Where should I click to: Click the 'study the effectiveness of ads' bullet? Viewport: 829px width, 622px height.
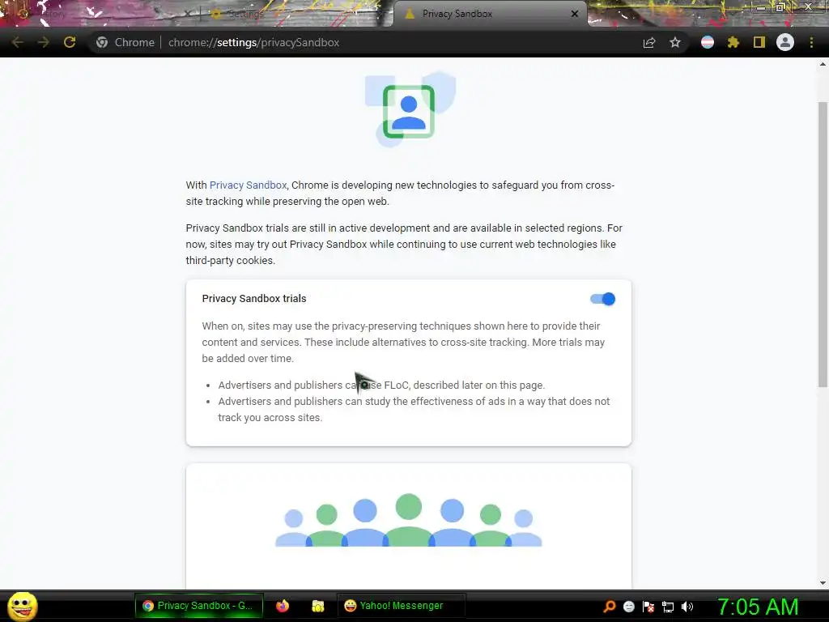(414, 409)
